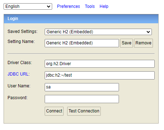
Task: Click the Driver Class label
Action: tap(20, 63)
